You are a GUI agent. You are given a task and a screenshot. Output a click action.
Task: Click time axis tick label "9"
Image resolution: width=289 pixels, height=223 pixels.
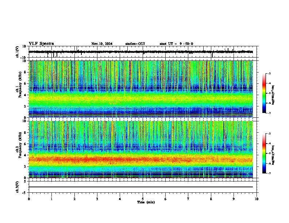(234, 199)
